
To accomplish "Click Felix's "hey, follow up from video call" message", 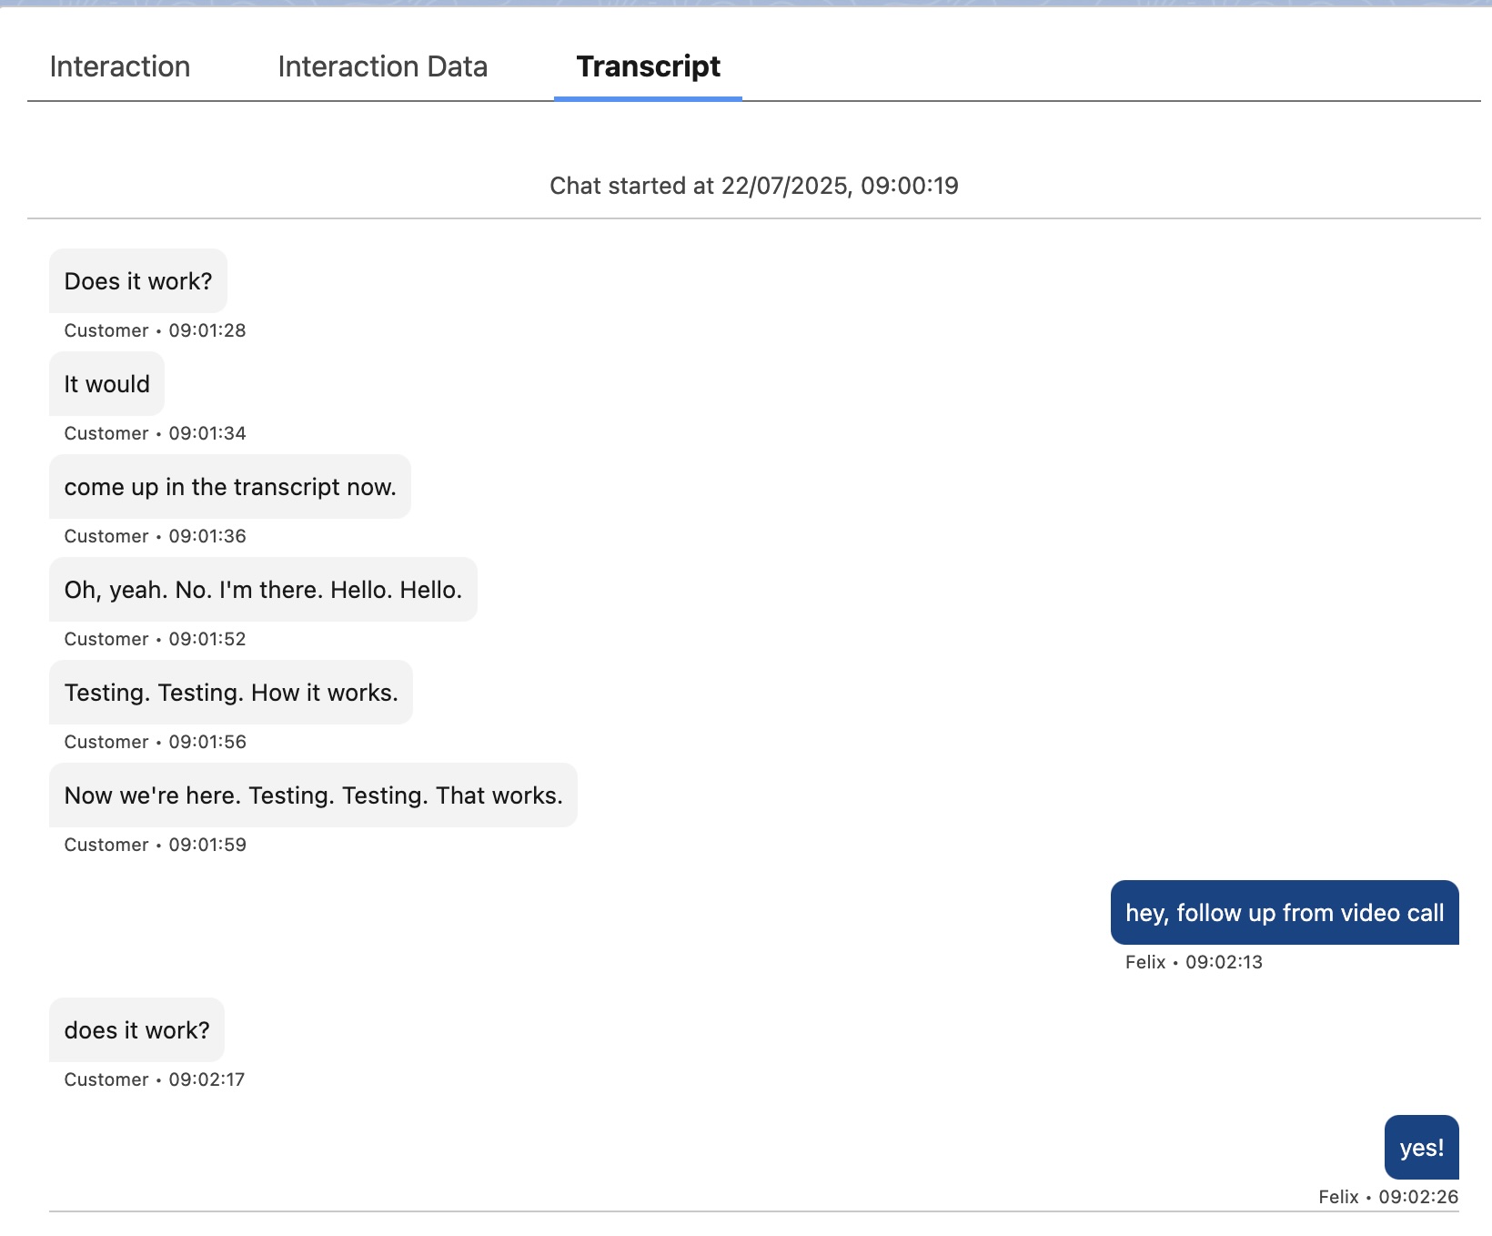I will [x=1284, y=913].
